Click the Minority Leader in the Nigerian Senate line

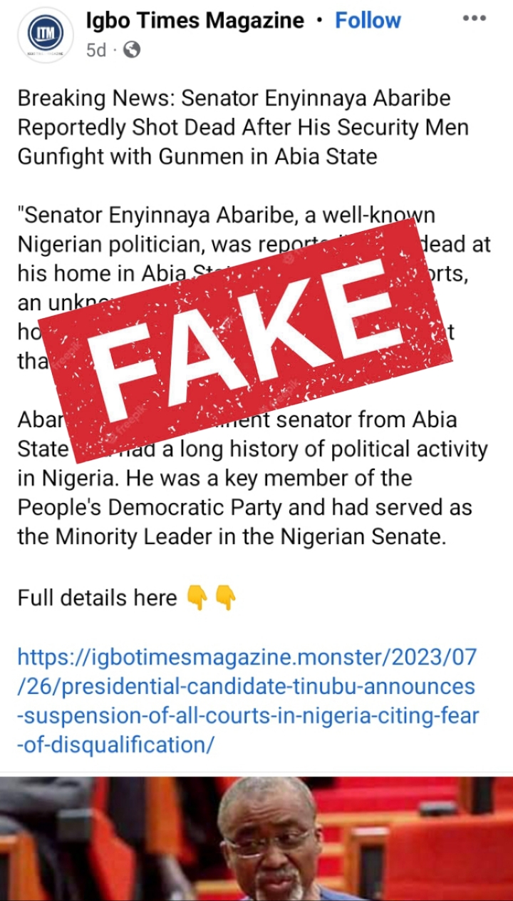(x=232, y=536)
